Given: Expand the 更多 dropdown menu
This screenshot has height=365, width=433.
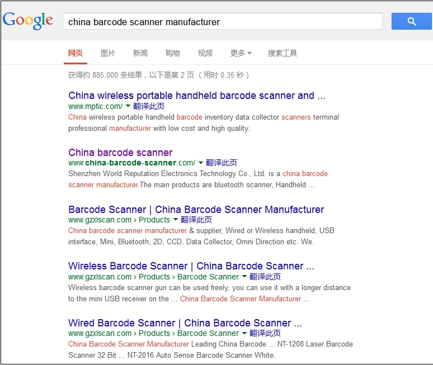Looking at the screenshot, I should click(241, 53).
